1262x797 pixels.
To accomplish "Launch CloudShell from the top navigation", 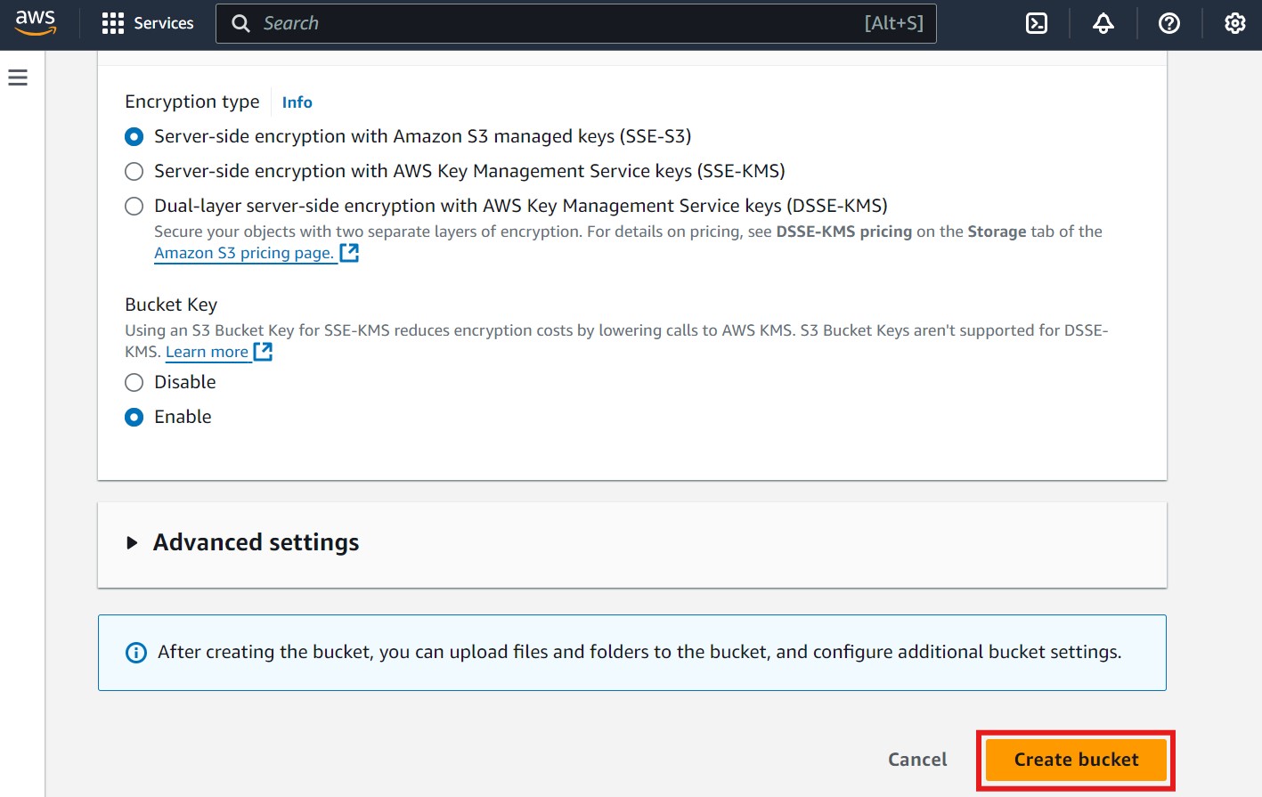I will (1036, 22).
